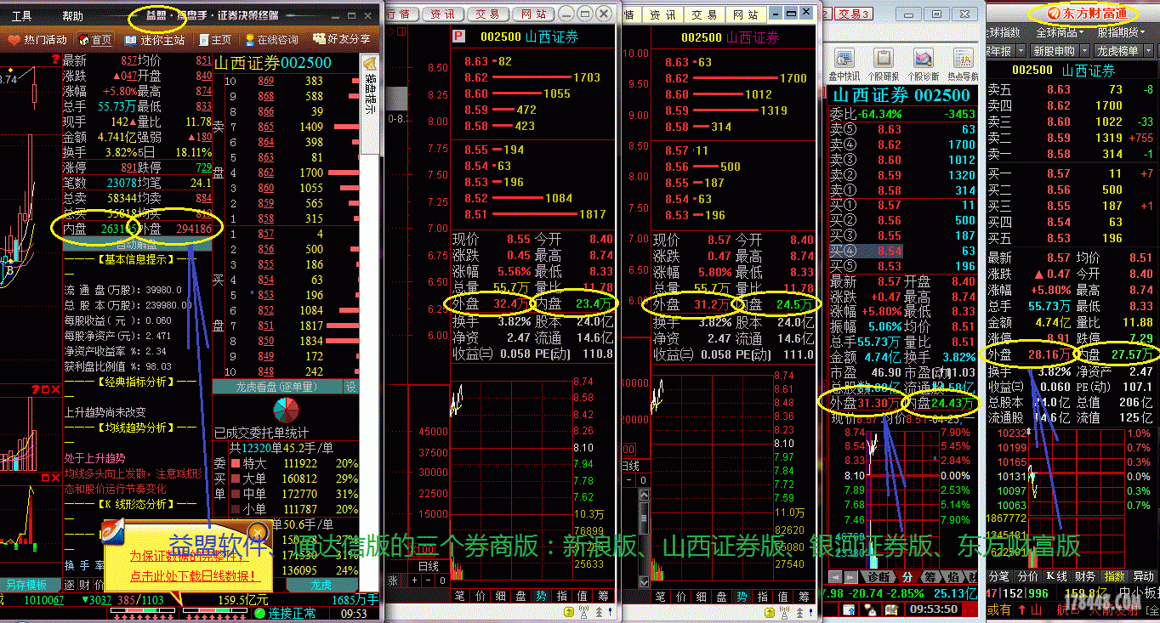Click the 自动解盘 bar
This screenshot has width=1160, height=623.
[x=136, y=245]
